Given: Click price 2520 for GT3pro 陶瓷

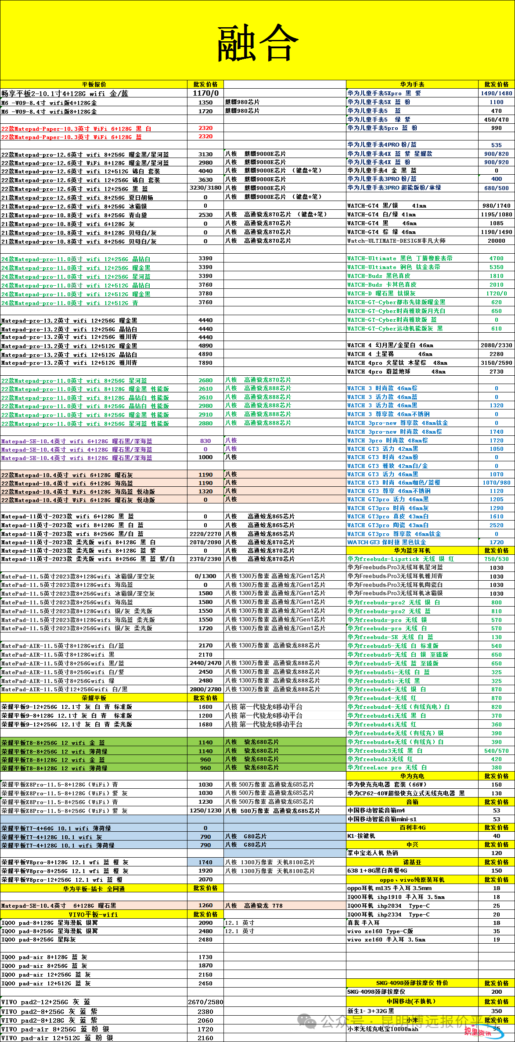Looking at the screenshot, I should coord(497,525).
